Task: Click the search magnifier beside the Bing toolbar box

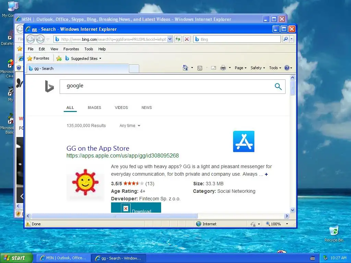Action: point(286,39)
